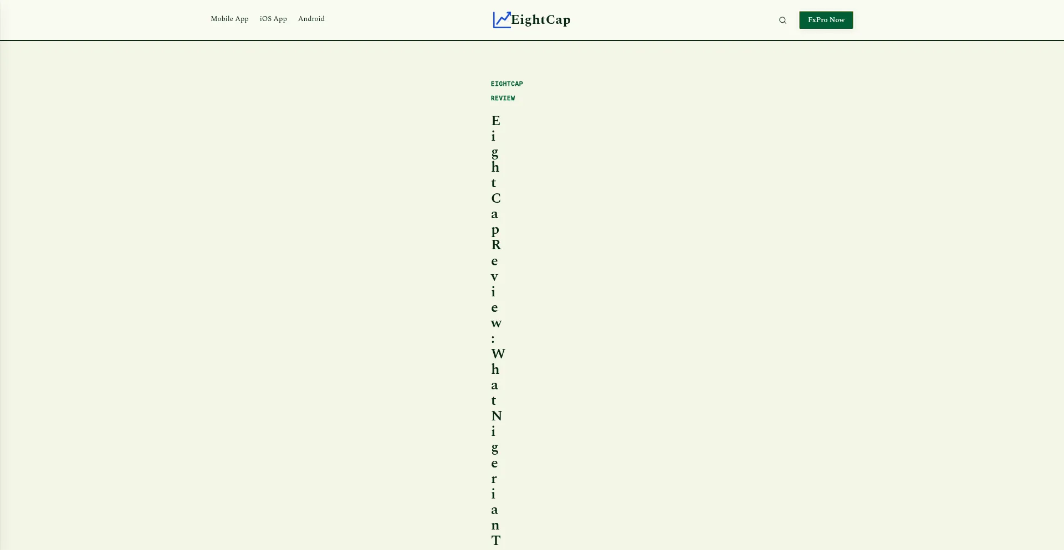
Task: Click the FxPro Now button
Action: coord(826,20)
